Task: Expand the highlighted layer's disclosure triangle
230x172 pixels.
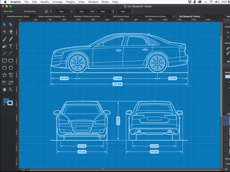Action: [225, 121]
